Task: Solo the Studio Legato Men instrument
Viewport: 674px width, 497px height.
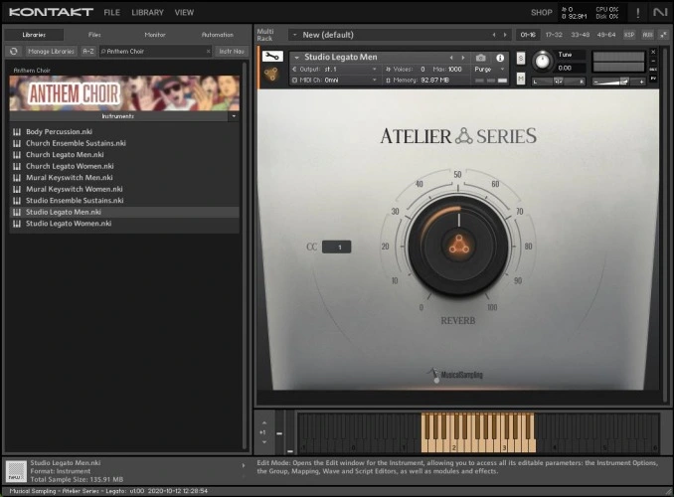Action: tap(521, 58)
